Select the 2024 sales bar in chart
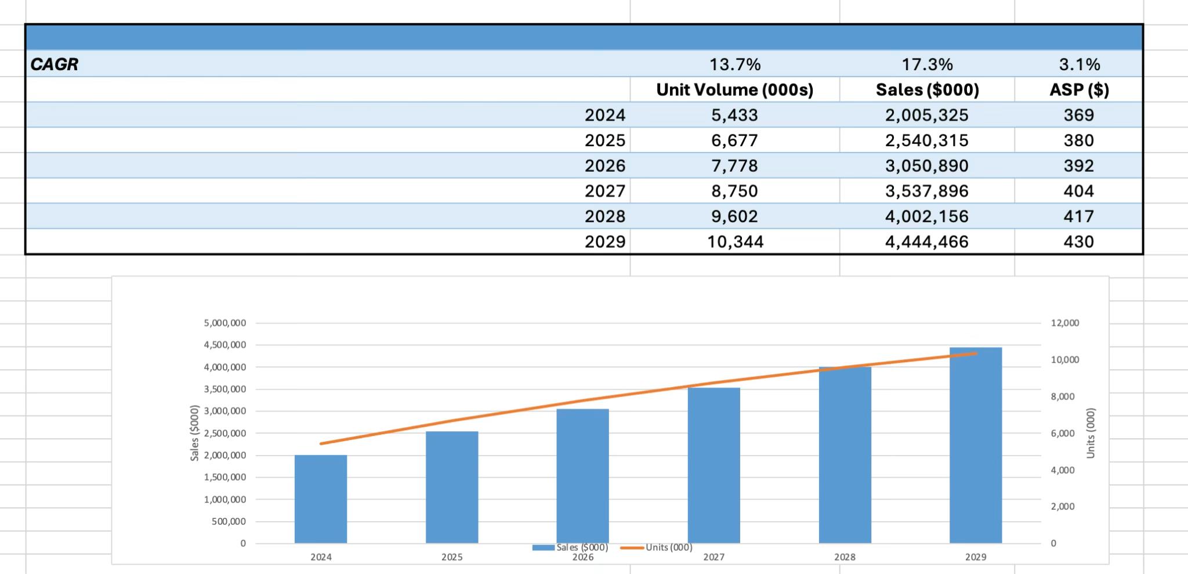Viewport: 1188px width, 574px height. [321, 499]
